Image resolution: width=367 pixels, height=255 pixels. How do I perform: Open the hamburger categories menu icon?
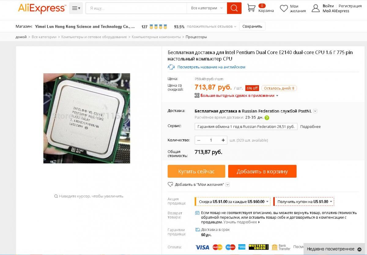[76, 8]
